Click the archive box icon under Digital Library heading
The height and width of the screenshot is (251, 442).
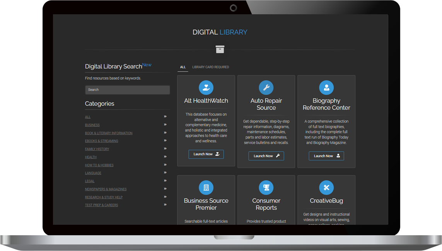220,49
